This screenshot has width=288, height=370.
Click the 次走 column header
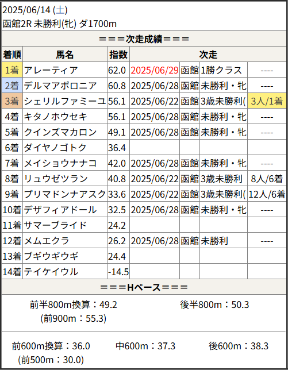[x=208, y=55]
